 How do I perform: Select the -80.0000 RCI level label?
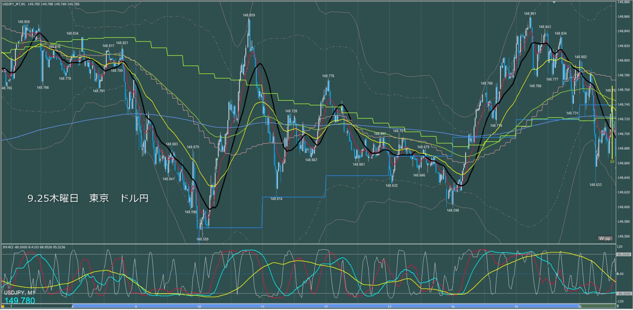click(624, 293)
